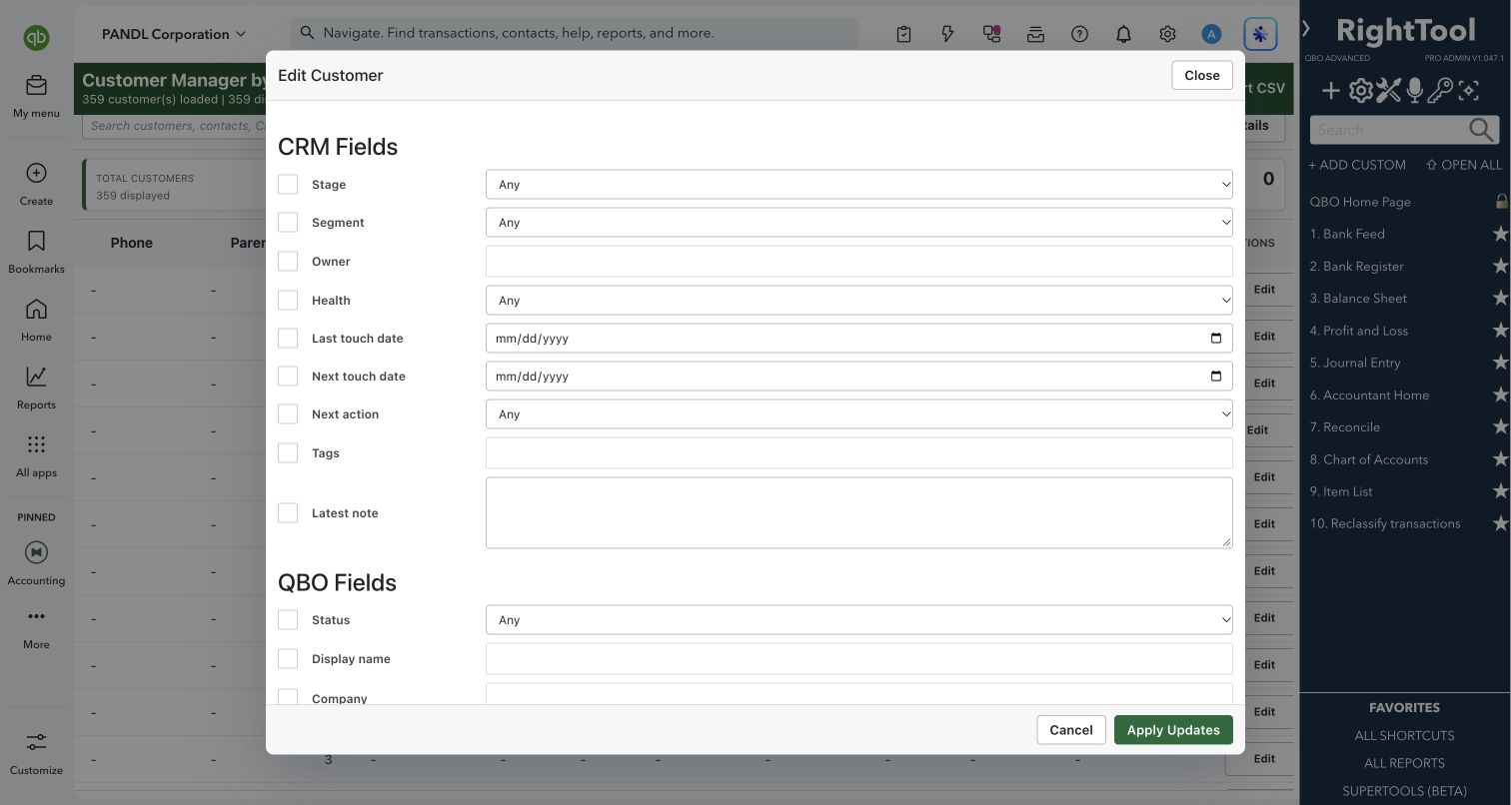Click the Last touch date field

pos(858,339)
